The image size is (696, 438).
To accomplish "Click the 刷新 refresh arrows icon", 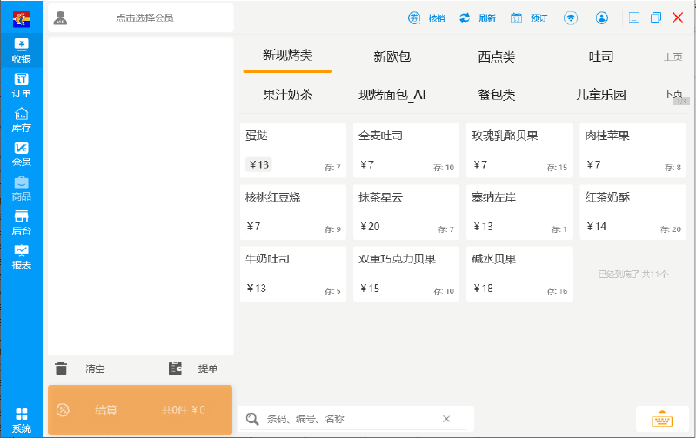I will pos(465,18).
